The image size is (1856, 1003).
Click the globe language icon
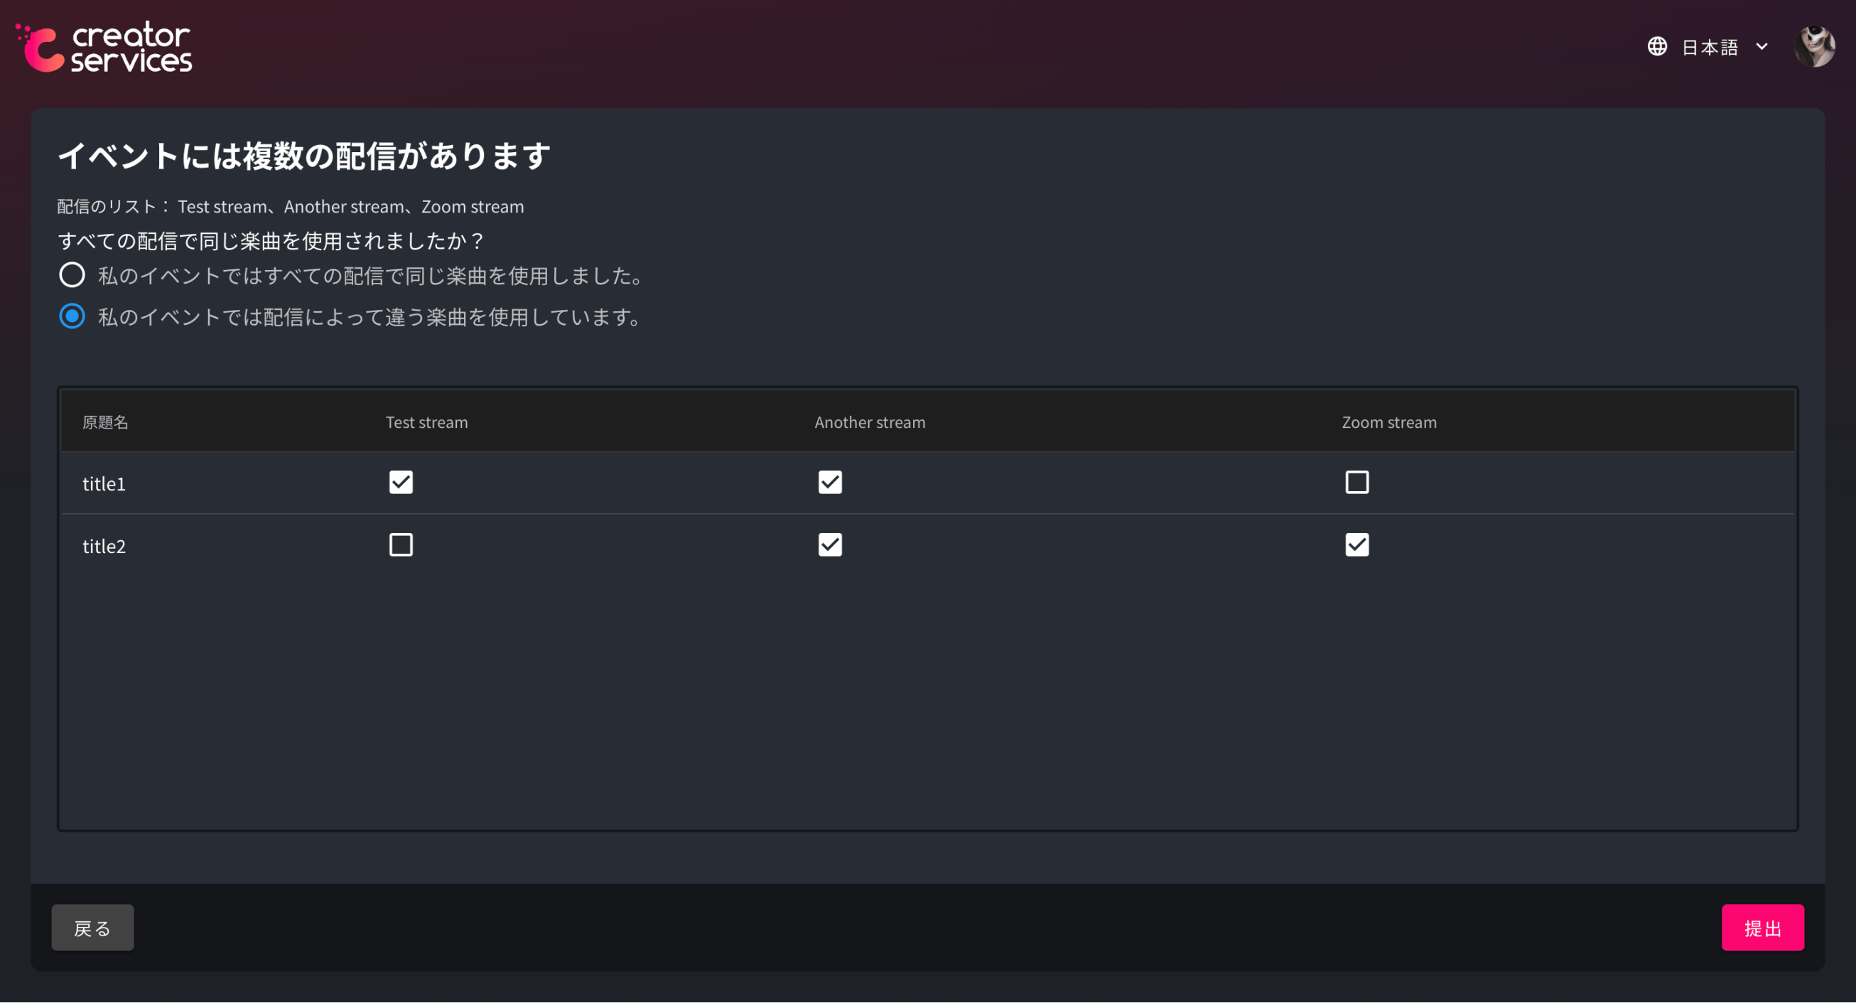1656,47
